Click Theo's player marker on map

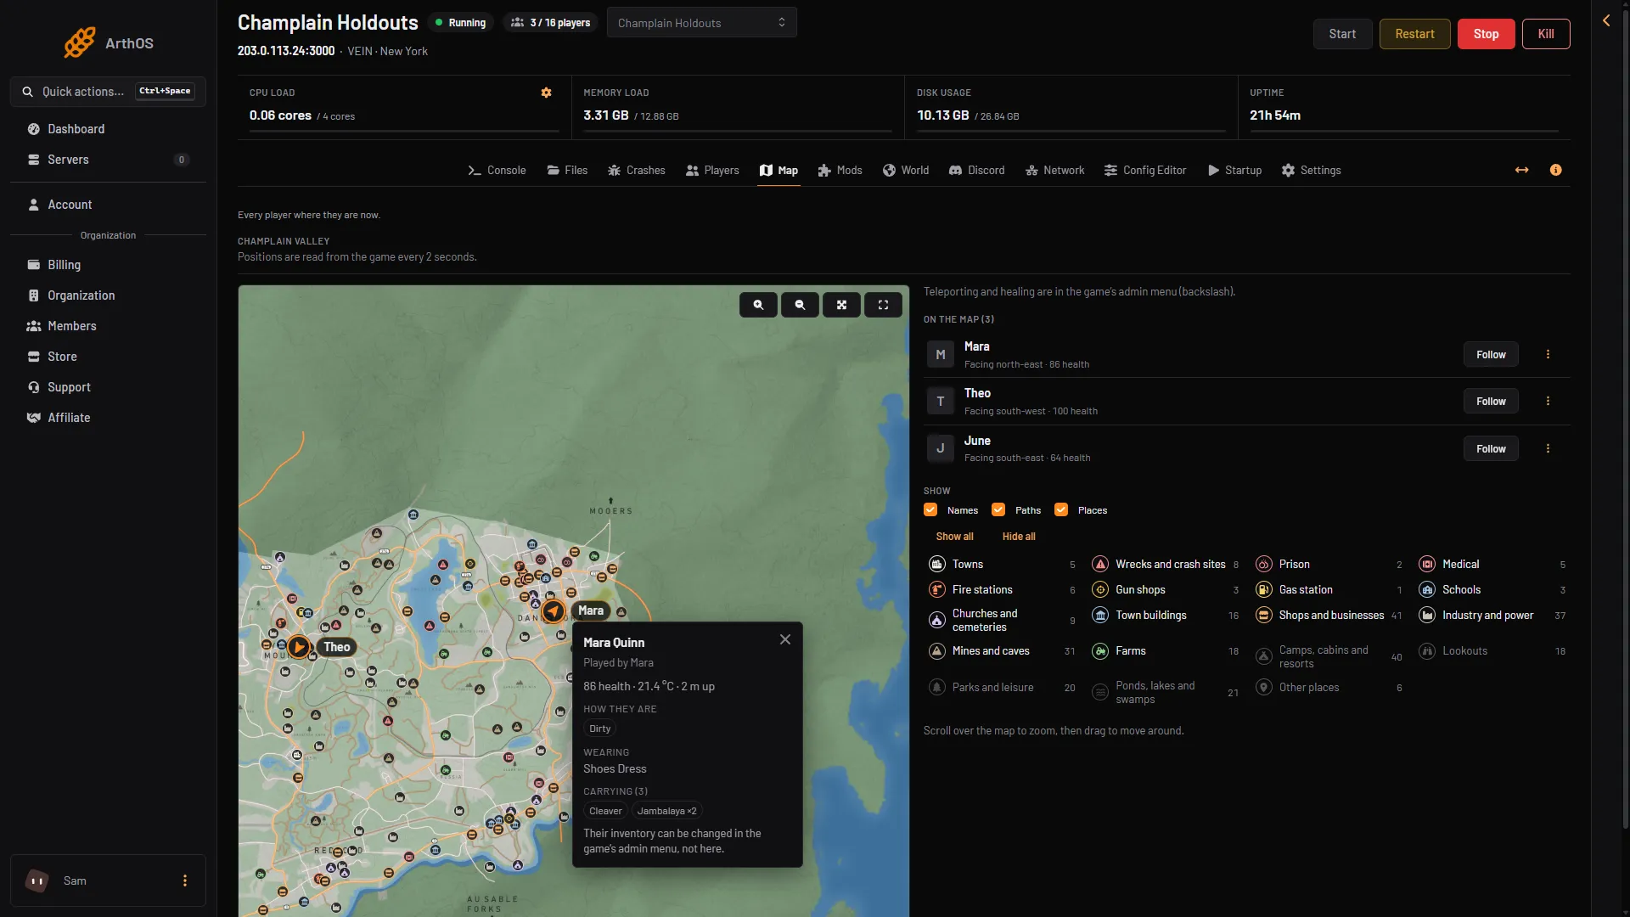[299, 647]
